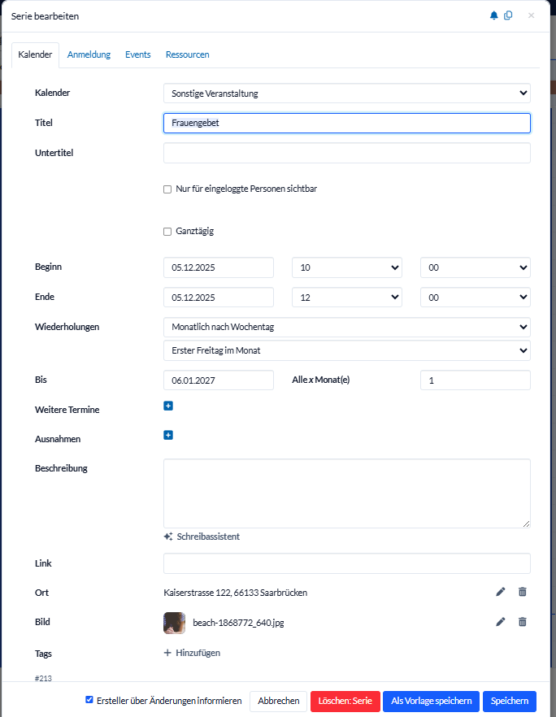Edit the Ort location pencil icon
The height and width of the screenshot is (717, 556).
501,592
